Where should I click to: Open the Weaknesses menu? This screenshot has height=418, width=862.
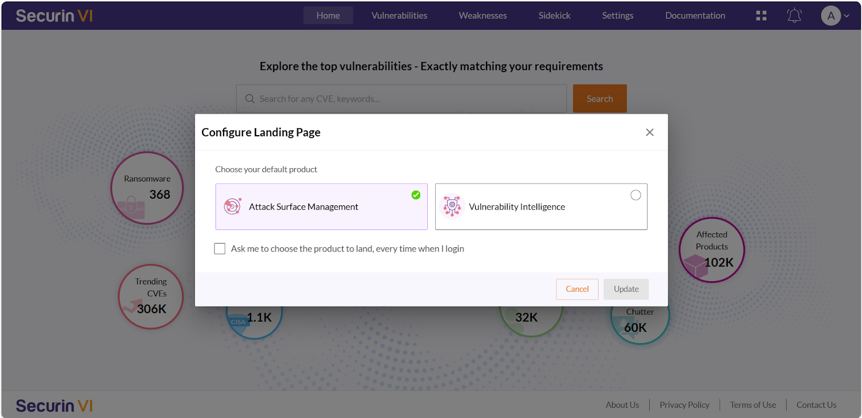tap(483, 16)
